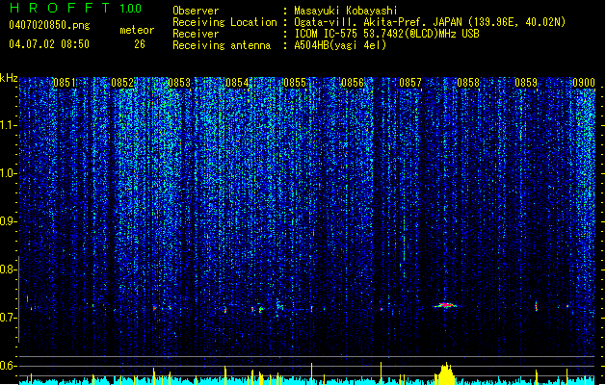Click the 0.6 kHz axis label

point(8,366)
